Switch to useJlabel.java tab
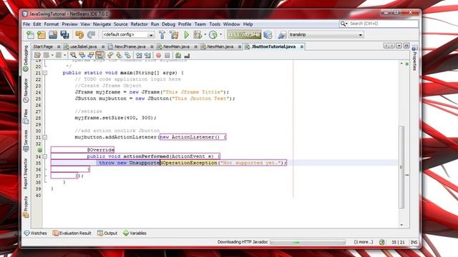Screen dimensions: 458x257 (x=84, y=46)
